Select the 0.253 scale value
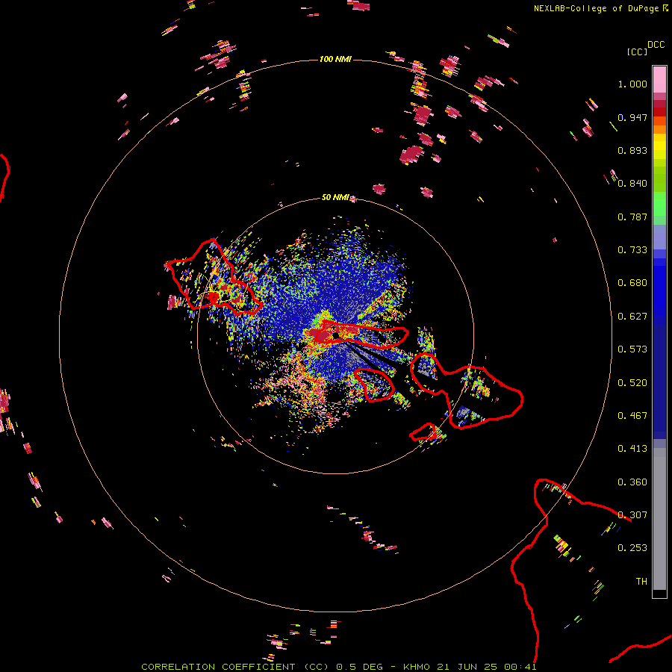672x672 pixels. click(x=632, y=548)
